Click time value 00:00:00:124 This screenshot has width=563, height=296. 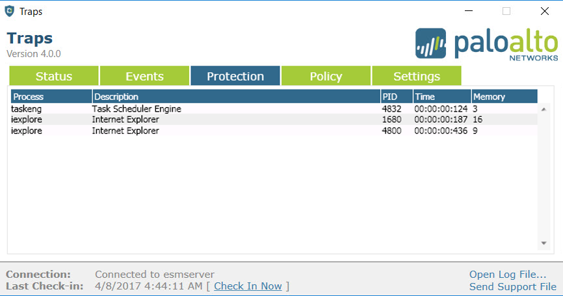(x=441, y=108)
